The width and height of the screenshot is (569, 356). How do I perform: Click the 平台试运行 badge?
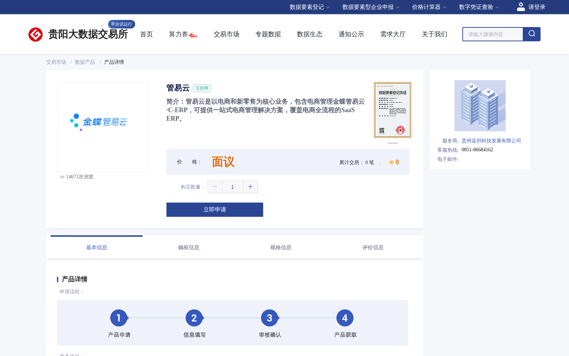coord(122,24)
